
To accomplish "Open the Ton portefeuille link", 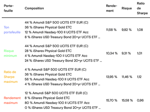I will (x=12, y=30).
